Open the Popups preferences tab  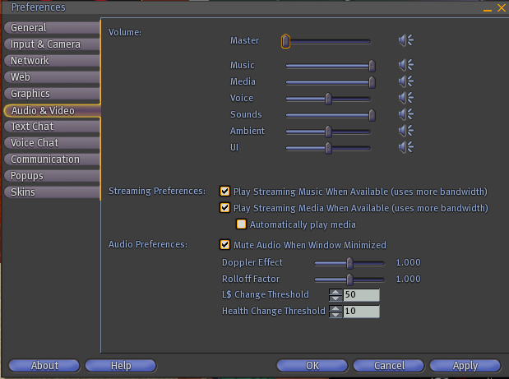[x=52, y=176]
